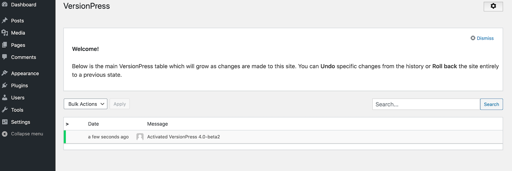Viewport: 512px width, 171px height.
Task: Open VersionPress settings gear button
Action: pyautogui.click(x=493, y=6)
